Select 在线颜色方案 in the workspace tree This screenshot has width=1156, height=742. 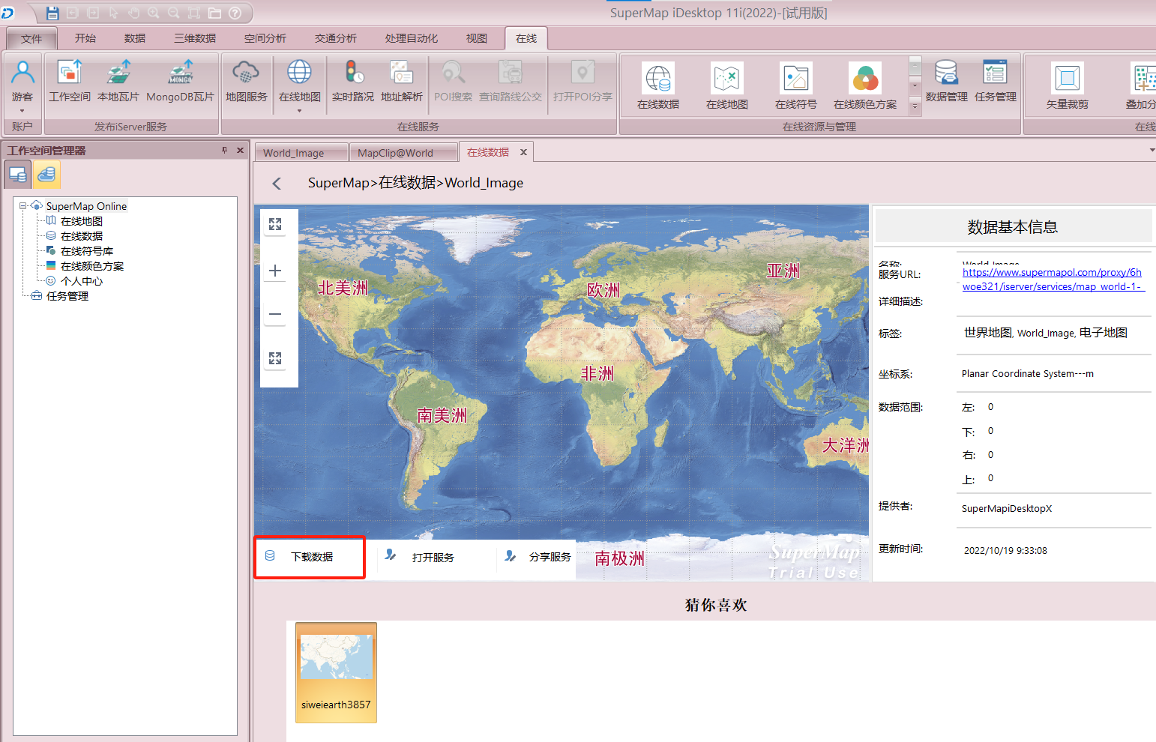(x=92, y=266)
